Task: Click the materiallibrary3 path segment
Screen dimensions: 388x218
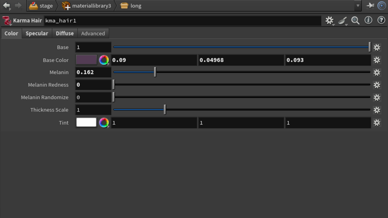Action: 86,6
